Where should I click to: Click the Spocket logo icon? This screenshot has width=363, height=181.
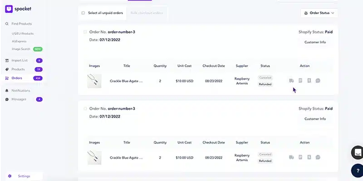pyautogui.click(x=9, y=9)
